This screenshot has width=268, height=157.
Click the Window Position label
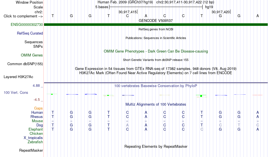[29, 2]
